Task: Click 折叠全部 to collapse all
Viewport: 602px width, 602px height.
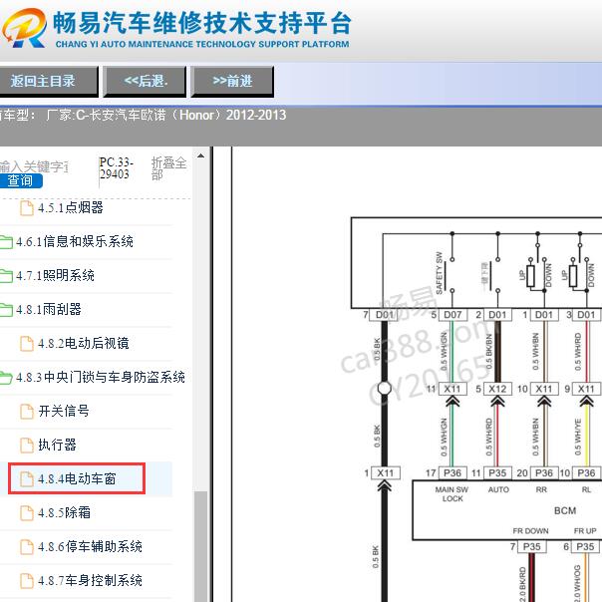Action: tap(168, 168)
